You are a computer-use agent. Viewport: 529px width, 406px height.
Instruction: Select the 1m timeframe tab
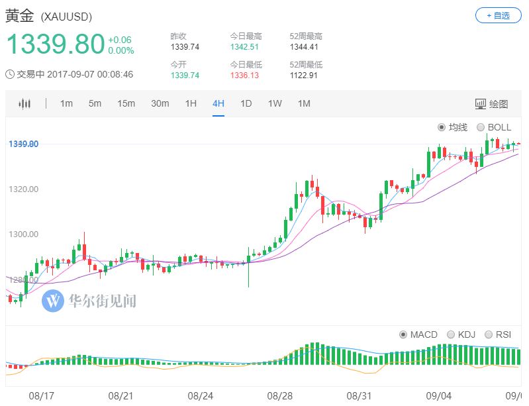pyautogui.click(x=66, y=103)
